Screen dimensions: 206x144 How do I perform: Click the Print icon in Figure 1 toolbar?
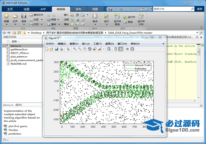(61, 49)
